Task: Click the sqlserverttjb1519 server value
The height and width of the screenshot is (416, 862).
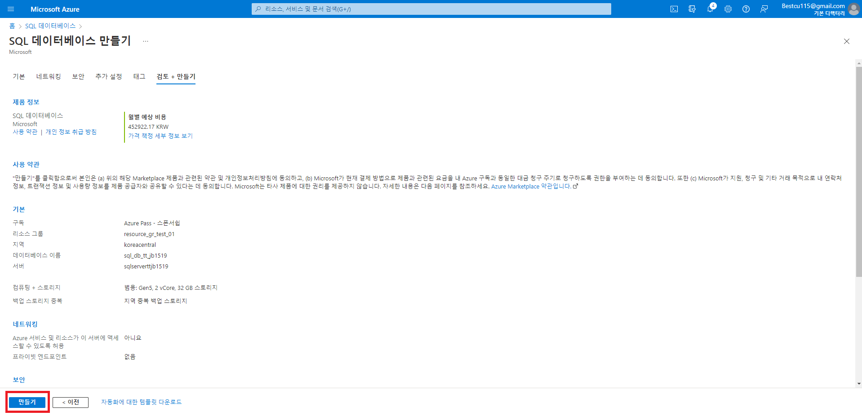Action: coord(146,267)
